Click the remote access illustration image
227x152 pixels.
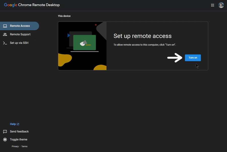click(x=82, y=46)
